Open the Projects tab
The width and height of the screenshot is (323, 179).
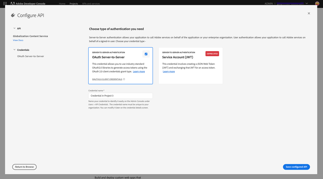point(74,4)
